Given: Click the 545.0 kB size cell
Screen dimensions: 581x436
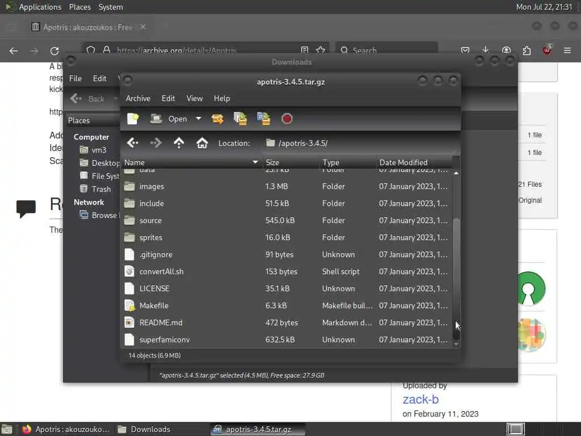Looking at the screenshot, I should pos(280,221).
